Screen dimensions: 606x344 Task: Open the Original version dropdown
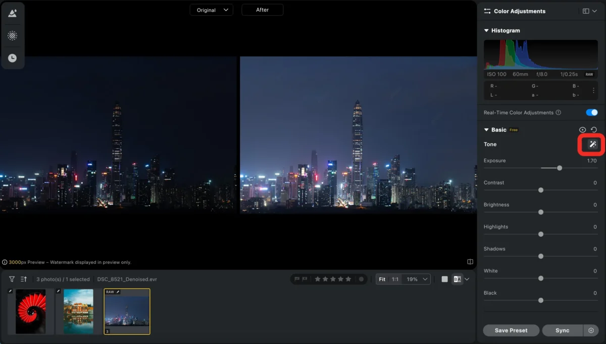pos(211,9)
